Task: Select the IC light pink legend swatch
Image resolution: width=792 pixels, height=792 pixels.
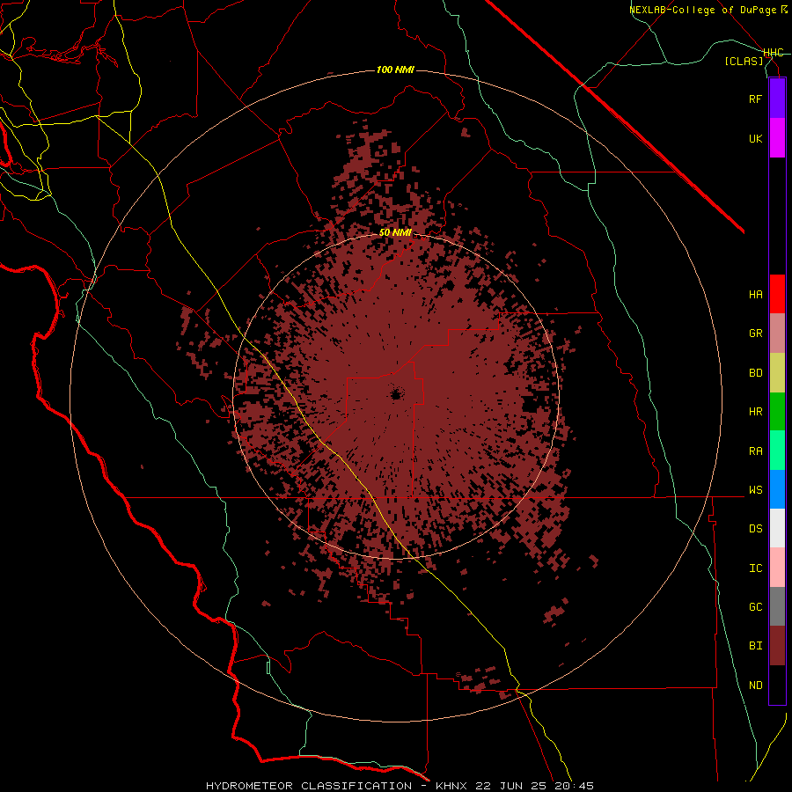Action: pyautogui.click(x=777, y=568)
